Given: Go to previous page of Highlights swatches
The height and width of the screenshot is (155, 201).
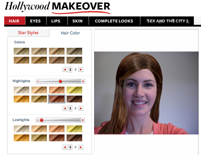Looking at the screenshot, I should click(65, 108).
